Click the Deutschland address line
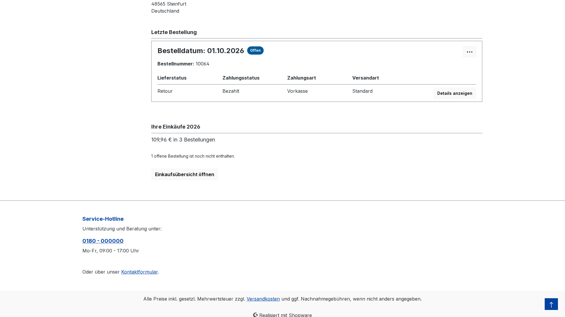The image size is (565, 317). (x=165, y=11)
